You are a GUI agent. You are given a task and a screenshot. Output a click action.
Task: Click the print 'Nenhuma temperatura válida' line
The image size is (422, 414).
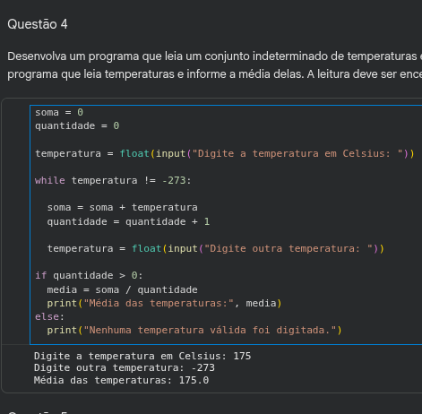coord(194,330)
